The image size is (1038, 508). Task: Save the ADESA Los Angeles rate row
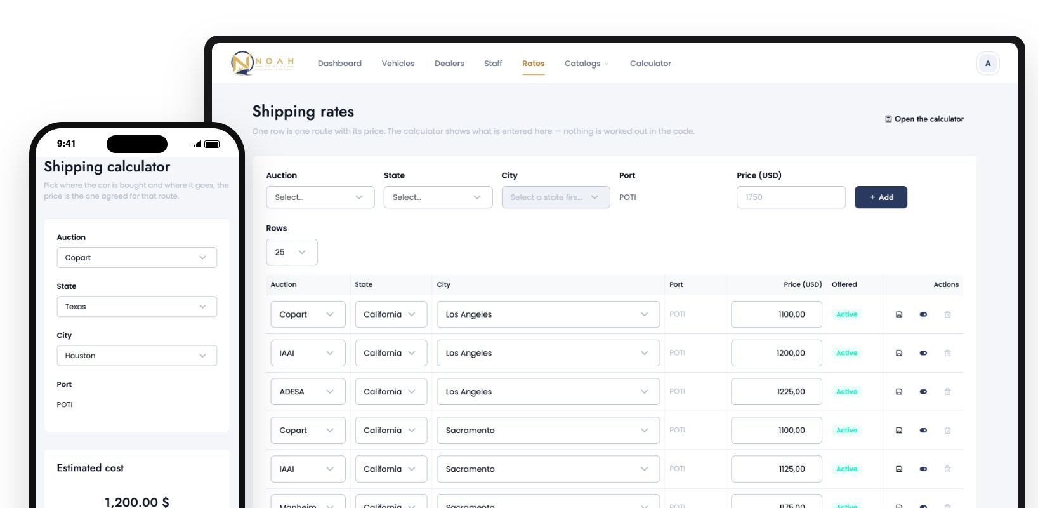tap(899, 392)
